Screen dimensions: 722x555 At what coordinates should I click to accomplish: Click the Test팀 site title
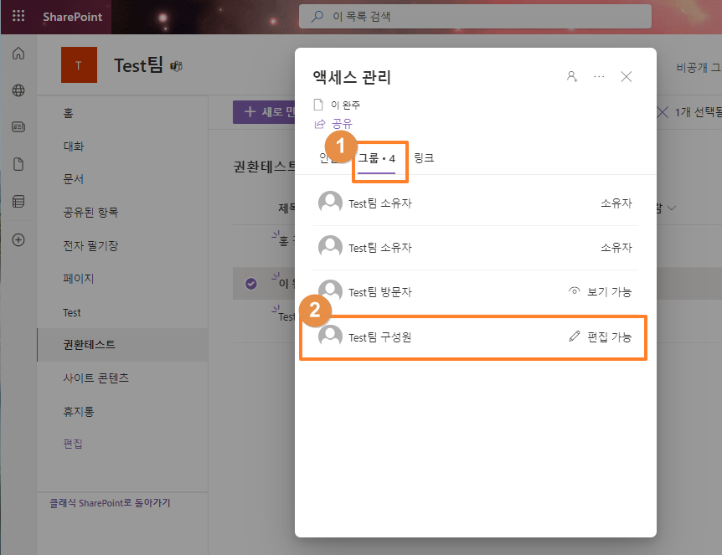138,65
